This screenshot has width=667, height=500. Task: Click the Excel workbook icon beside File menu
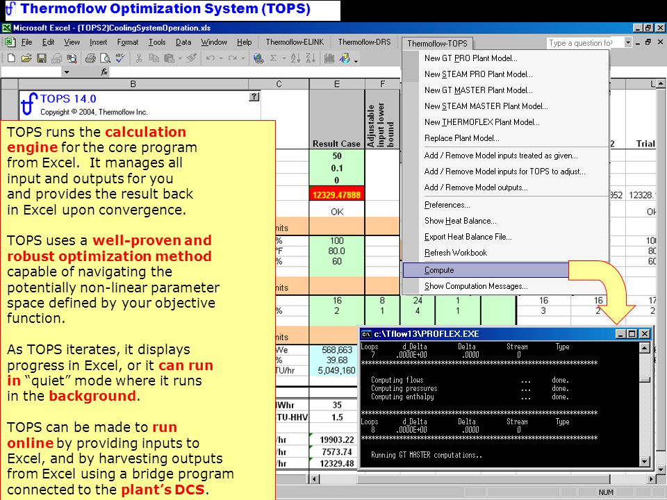click(x=9, y=42)
